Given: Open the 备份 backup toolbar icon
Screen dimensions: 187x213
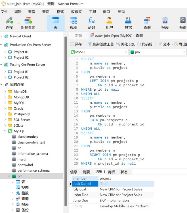Looking at the screenshot, I should tap(183, 23).
